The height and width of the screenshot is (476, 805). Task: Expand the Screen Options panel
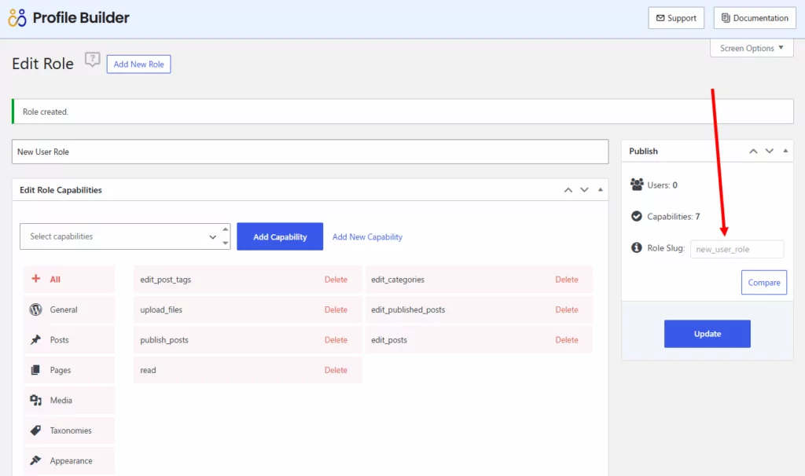click(x=752, y=49)
